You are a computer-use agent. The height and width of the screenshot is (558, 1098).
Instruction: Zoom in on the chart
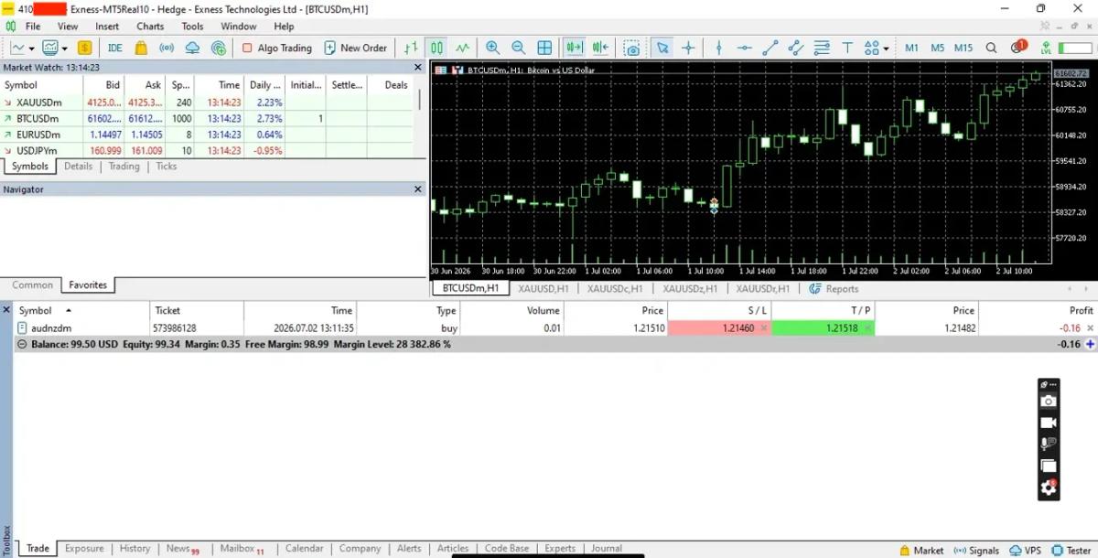click(493, 48)
